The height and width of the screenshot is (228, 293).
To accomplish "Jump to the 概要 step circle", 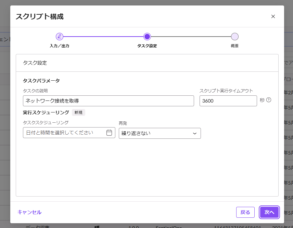I will coord(234,37).
